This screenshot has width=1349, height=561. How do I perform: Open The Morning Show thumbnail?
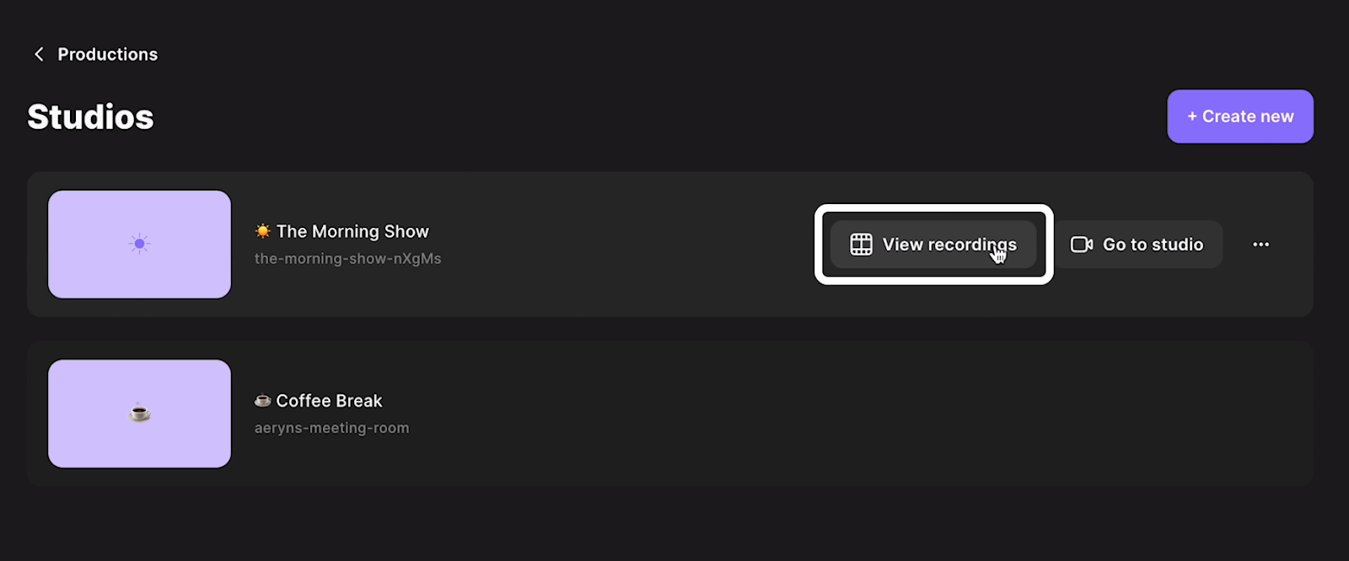[x=139, y=244]
